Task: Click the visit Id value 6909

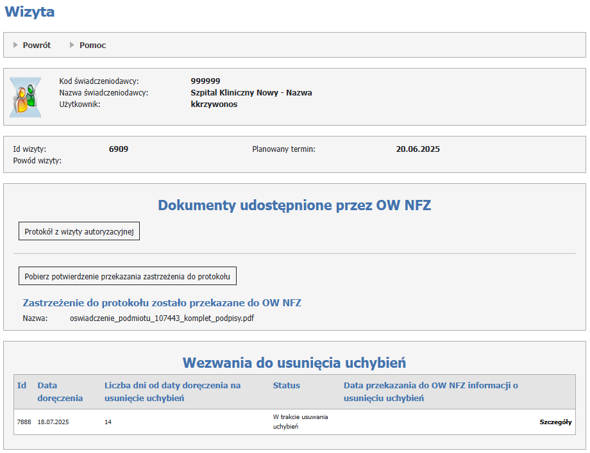Action: pyautogui.click(x=119, y=149)
